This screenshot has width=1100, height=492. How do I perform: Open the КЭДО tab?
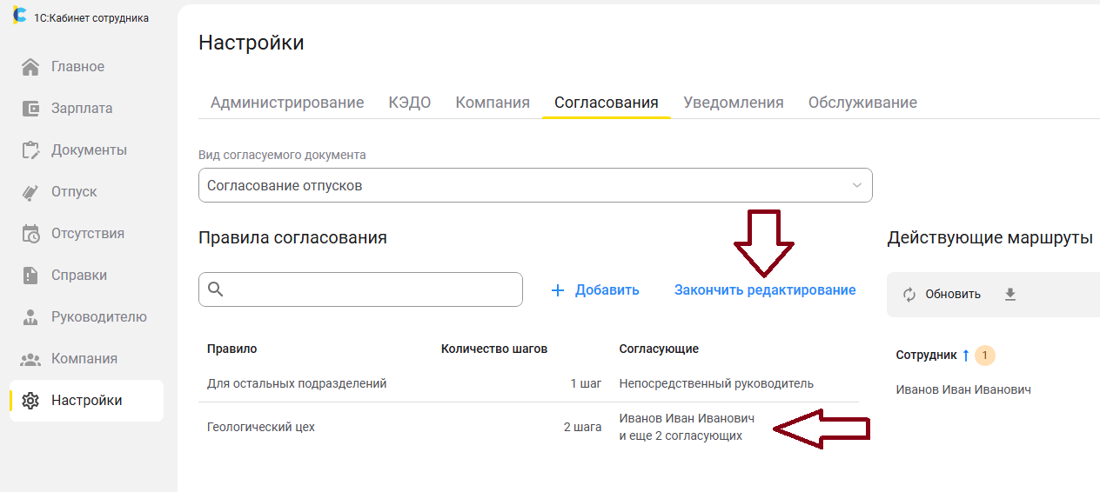[410, 103]
